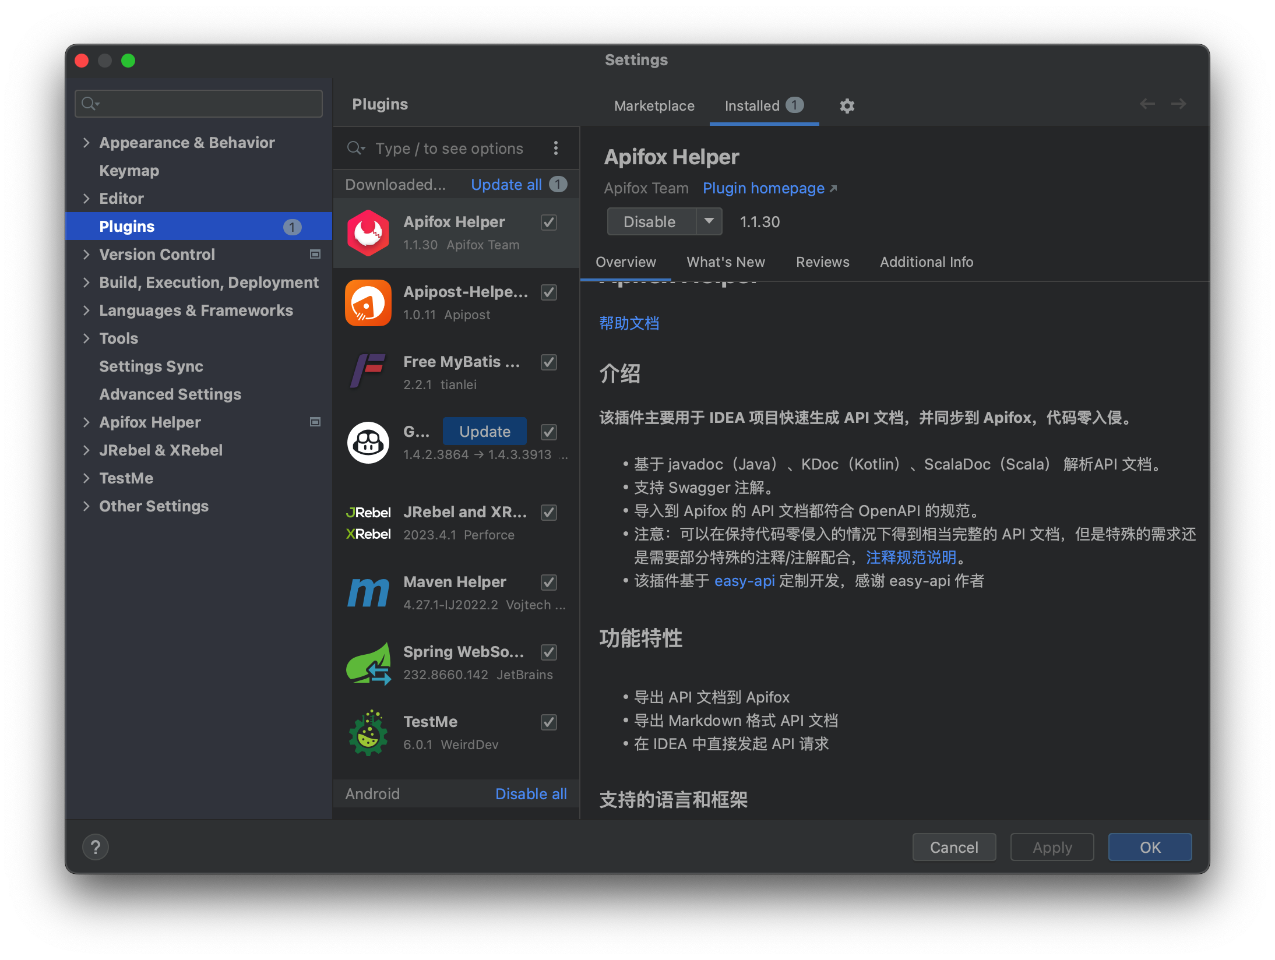This screenshot has width=1275, height=960.
Task: Click the back navigation arrow
Action: click(1147, 104)
